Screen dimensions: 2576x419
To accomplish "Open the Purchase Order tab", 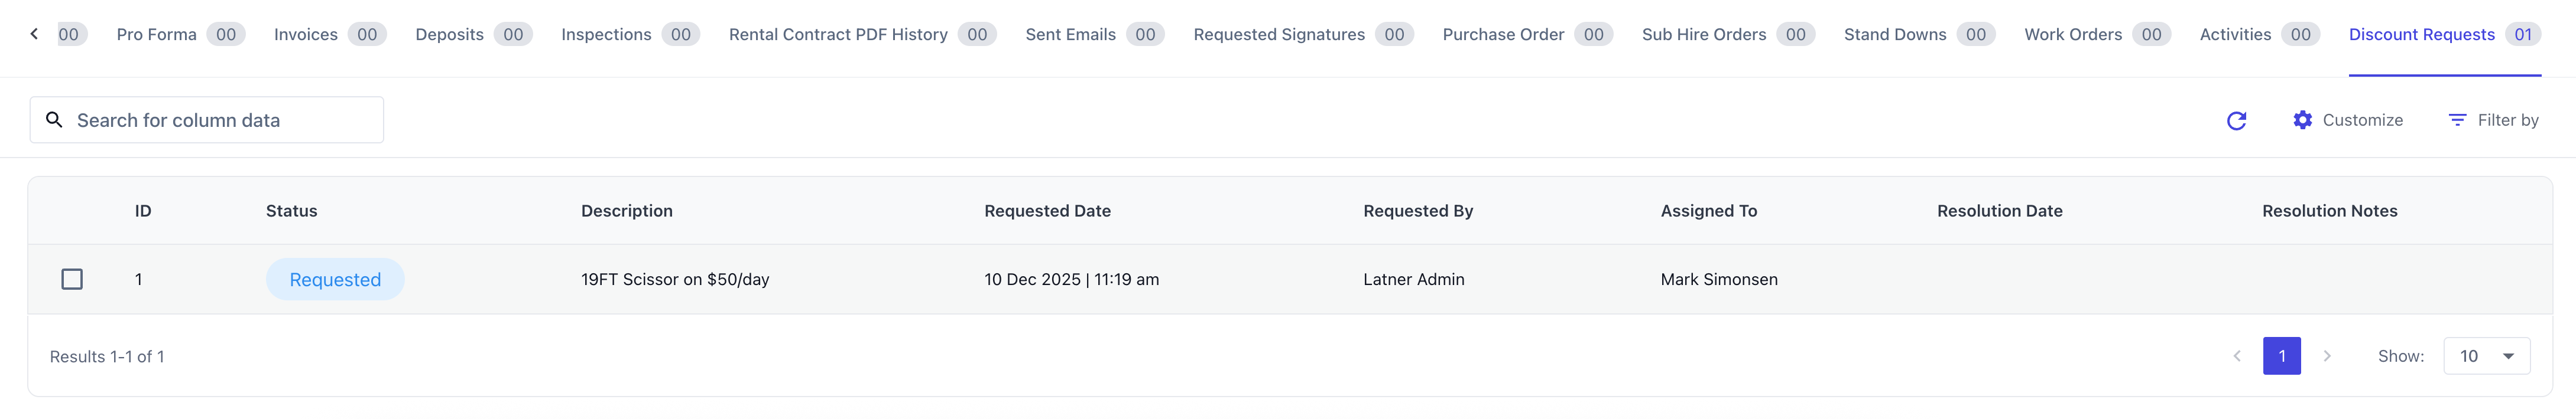I will pos(1503,35).
